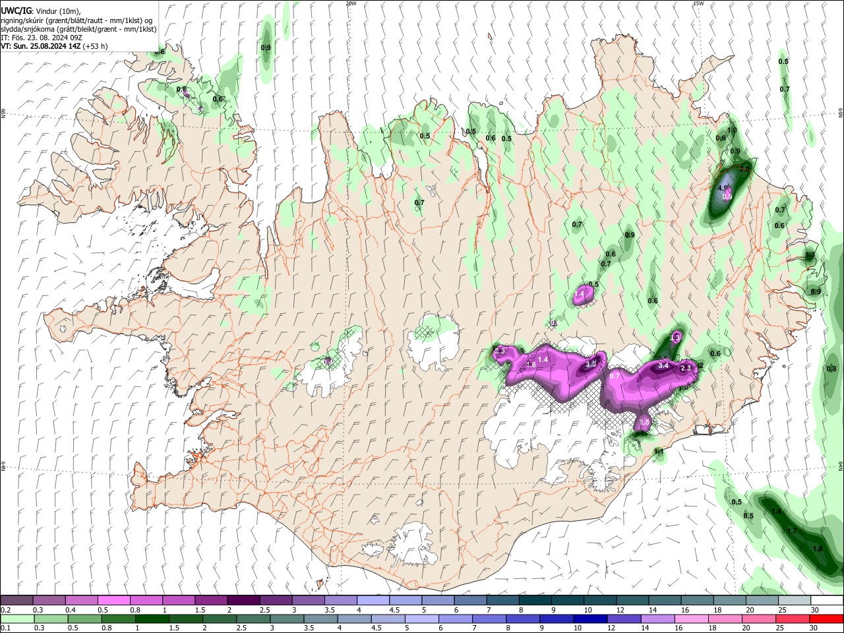This screenshot has width=844, height=633.
Task: Click the 'slydda/snjókoma' legend description line
Action: tap(78, 29)
